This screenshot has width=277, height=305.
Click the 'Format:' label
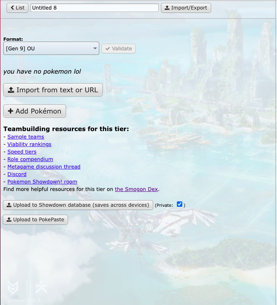[13, 39]
